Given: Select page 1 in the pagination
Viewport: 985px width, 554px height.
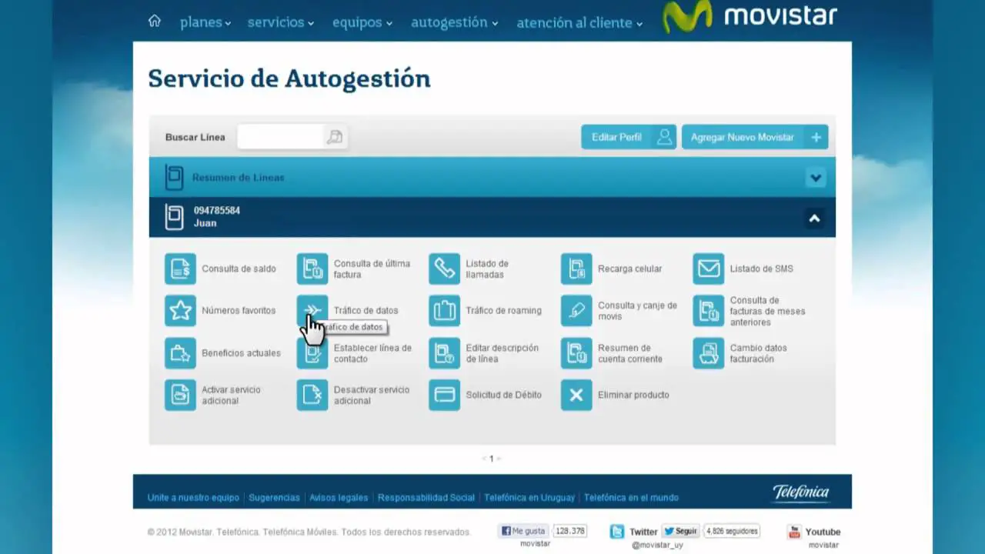Looking at the screenshot, I should click(x=492, y=459).
